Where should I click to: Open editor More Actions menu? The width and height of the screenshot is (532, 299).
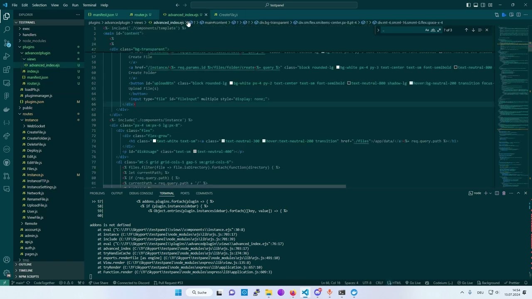(525, 15)
